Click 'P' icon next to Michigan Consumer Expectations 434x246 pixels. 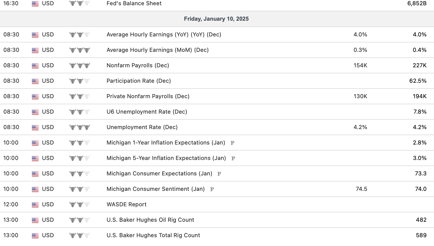(x=219, y=174)
